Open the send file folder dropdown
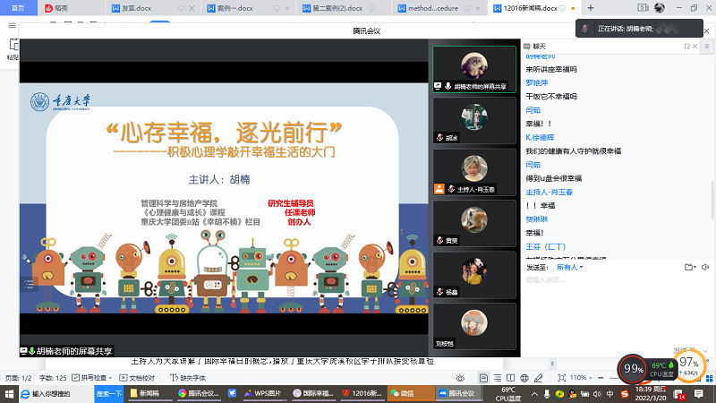This screenshot has width=716, height=403. click(x=690, y=267)
